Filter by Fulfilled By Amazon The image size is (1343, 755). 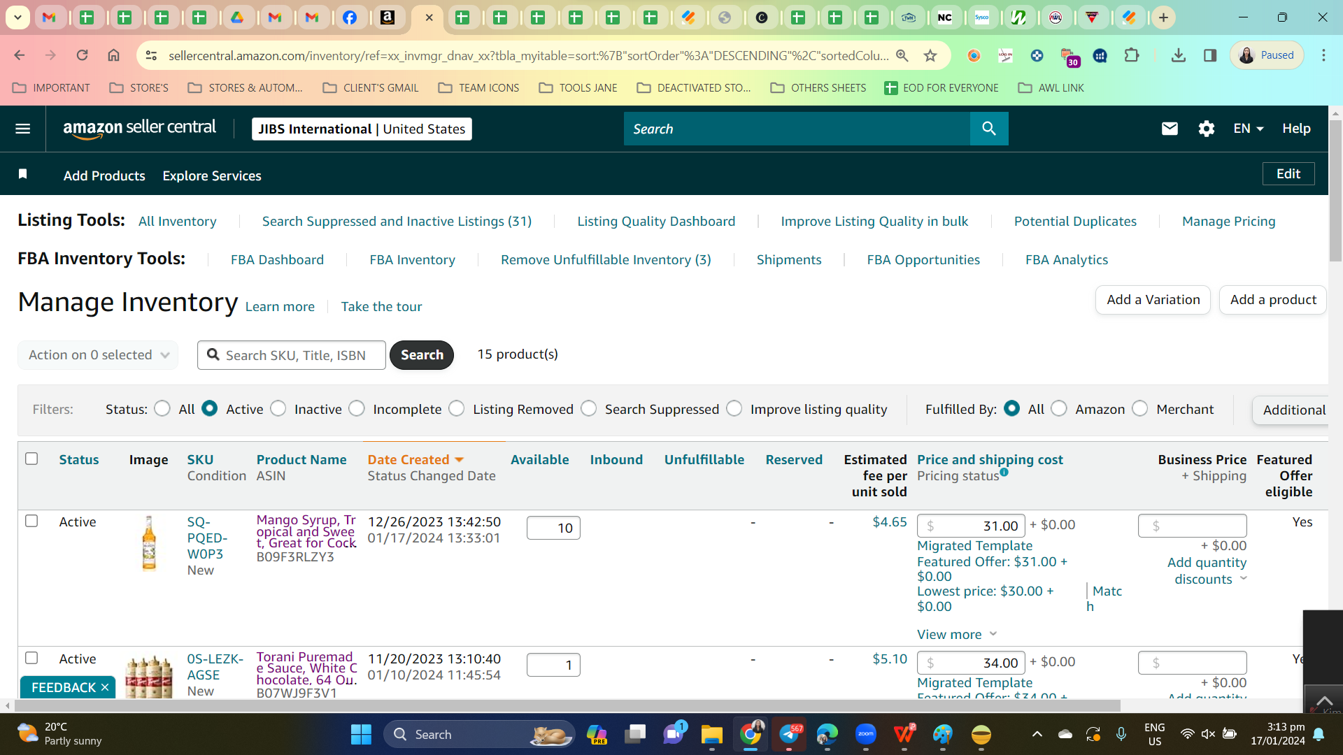(x=1059, y=408)
